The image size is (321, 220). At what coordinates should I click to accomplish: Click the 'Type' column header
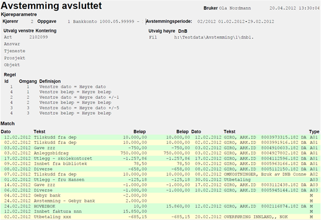pos(314,132)
